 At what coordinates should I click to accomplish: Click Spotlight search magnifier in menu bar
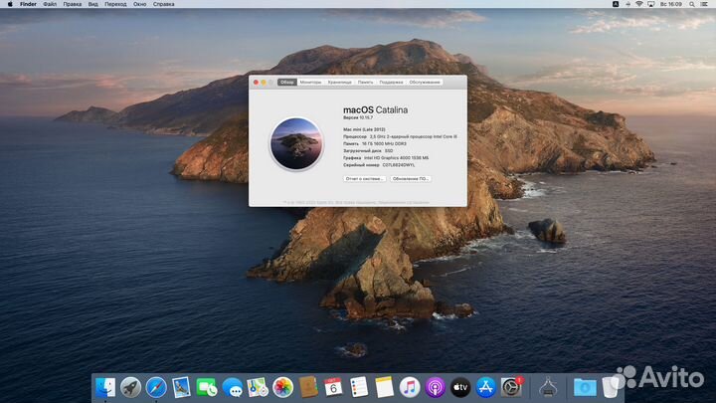(692, 4)
